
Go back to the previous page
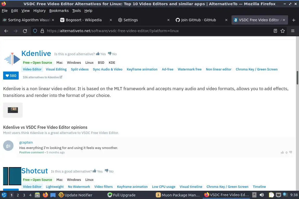pos(6,31)
